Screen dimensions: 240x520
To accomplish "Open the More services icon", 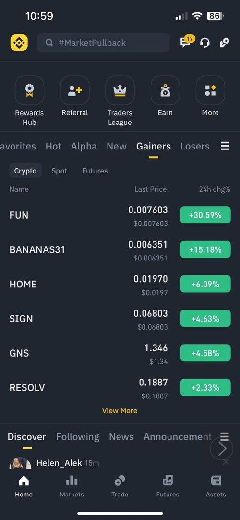I will (210, 90).
